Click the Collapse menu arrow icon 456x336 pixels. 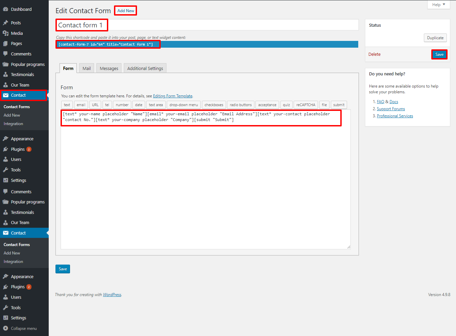(5, 328)
